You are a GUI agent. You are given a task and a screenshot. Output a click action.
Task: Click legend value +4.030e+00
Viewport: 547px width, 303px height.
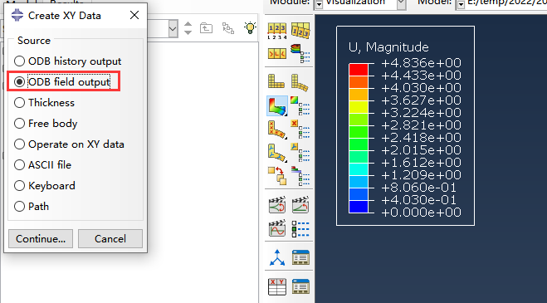click(421, 88)
